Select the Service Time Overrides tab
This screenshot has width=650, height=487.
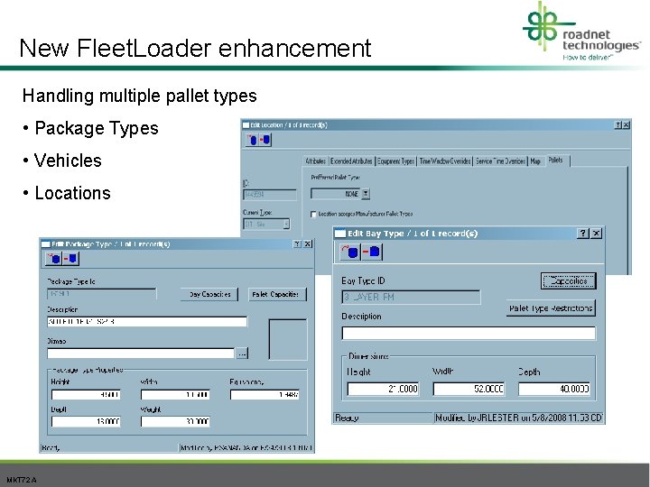(500, 161)
